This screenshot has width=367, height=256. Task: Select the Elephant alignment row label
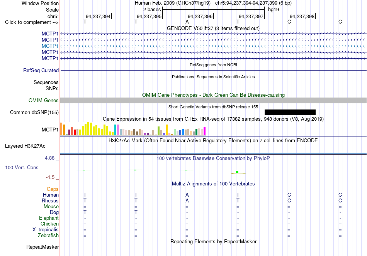tap(49, 218)
